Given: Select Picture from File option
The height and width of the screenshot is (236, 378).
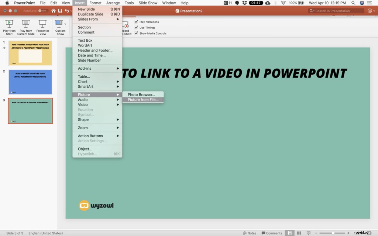Looking at the screenshot, I should [x=143, y=99].
